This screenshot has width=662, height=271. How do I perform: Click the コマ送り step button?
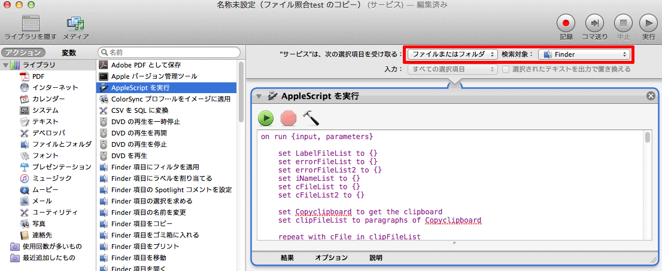(594, 23)
